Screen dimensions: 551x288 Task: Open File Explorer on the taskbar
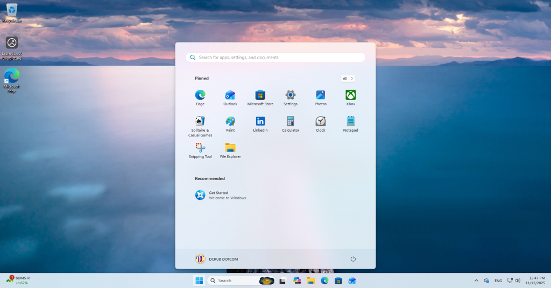(310, 280)
